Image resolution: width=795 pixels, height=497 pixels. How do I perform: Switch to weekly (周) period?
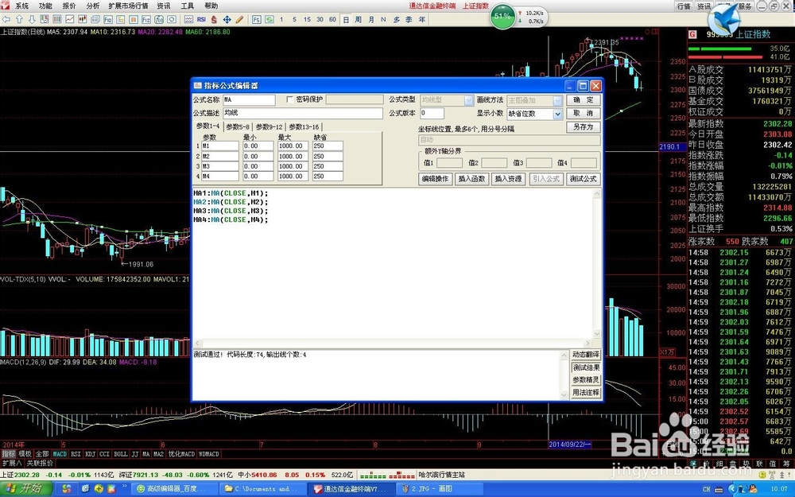[358, 19]
